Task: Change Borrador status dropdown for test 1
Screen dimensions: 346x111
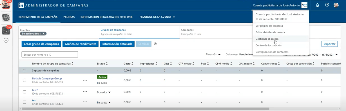Action: (x=104, y=92)
